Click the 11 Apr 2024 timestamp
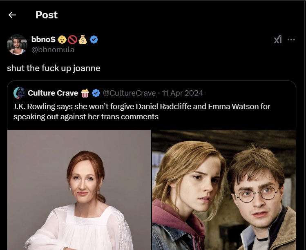 (183, 93)
